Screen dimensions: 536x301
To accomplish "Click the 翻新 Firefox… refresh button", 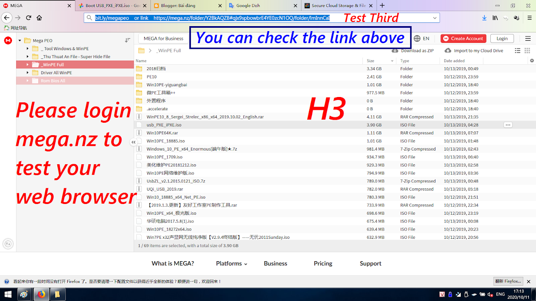I will pos(508,281).
